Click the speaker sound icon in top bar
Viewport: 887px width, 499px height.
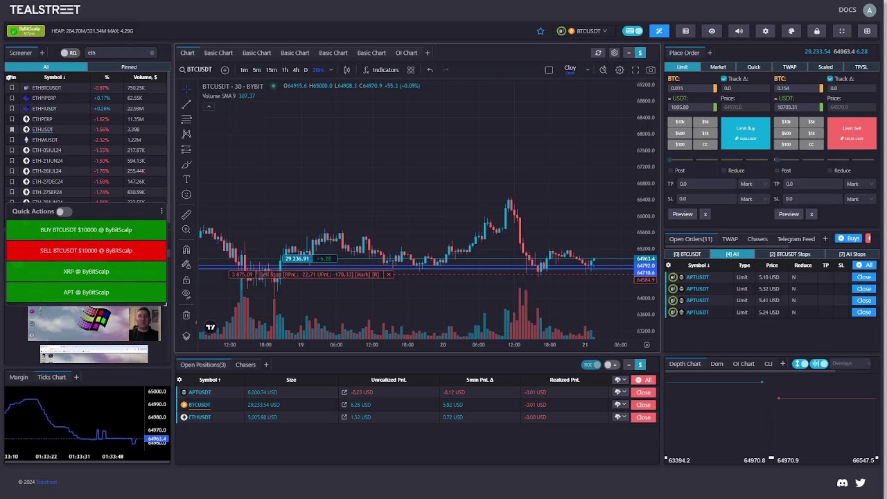(739, 31)
